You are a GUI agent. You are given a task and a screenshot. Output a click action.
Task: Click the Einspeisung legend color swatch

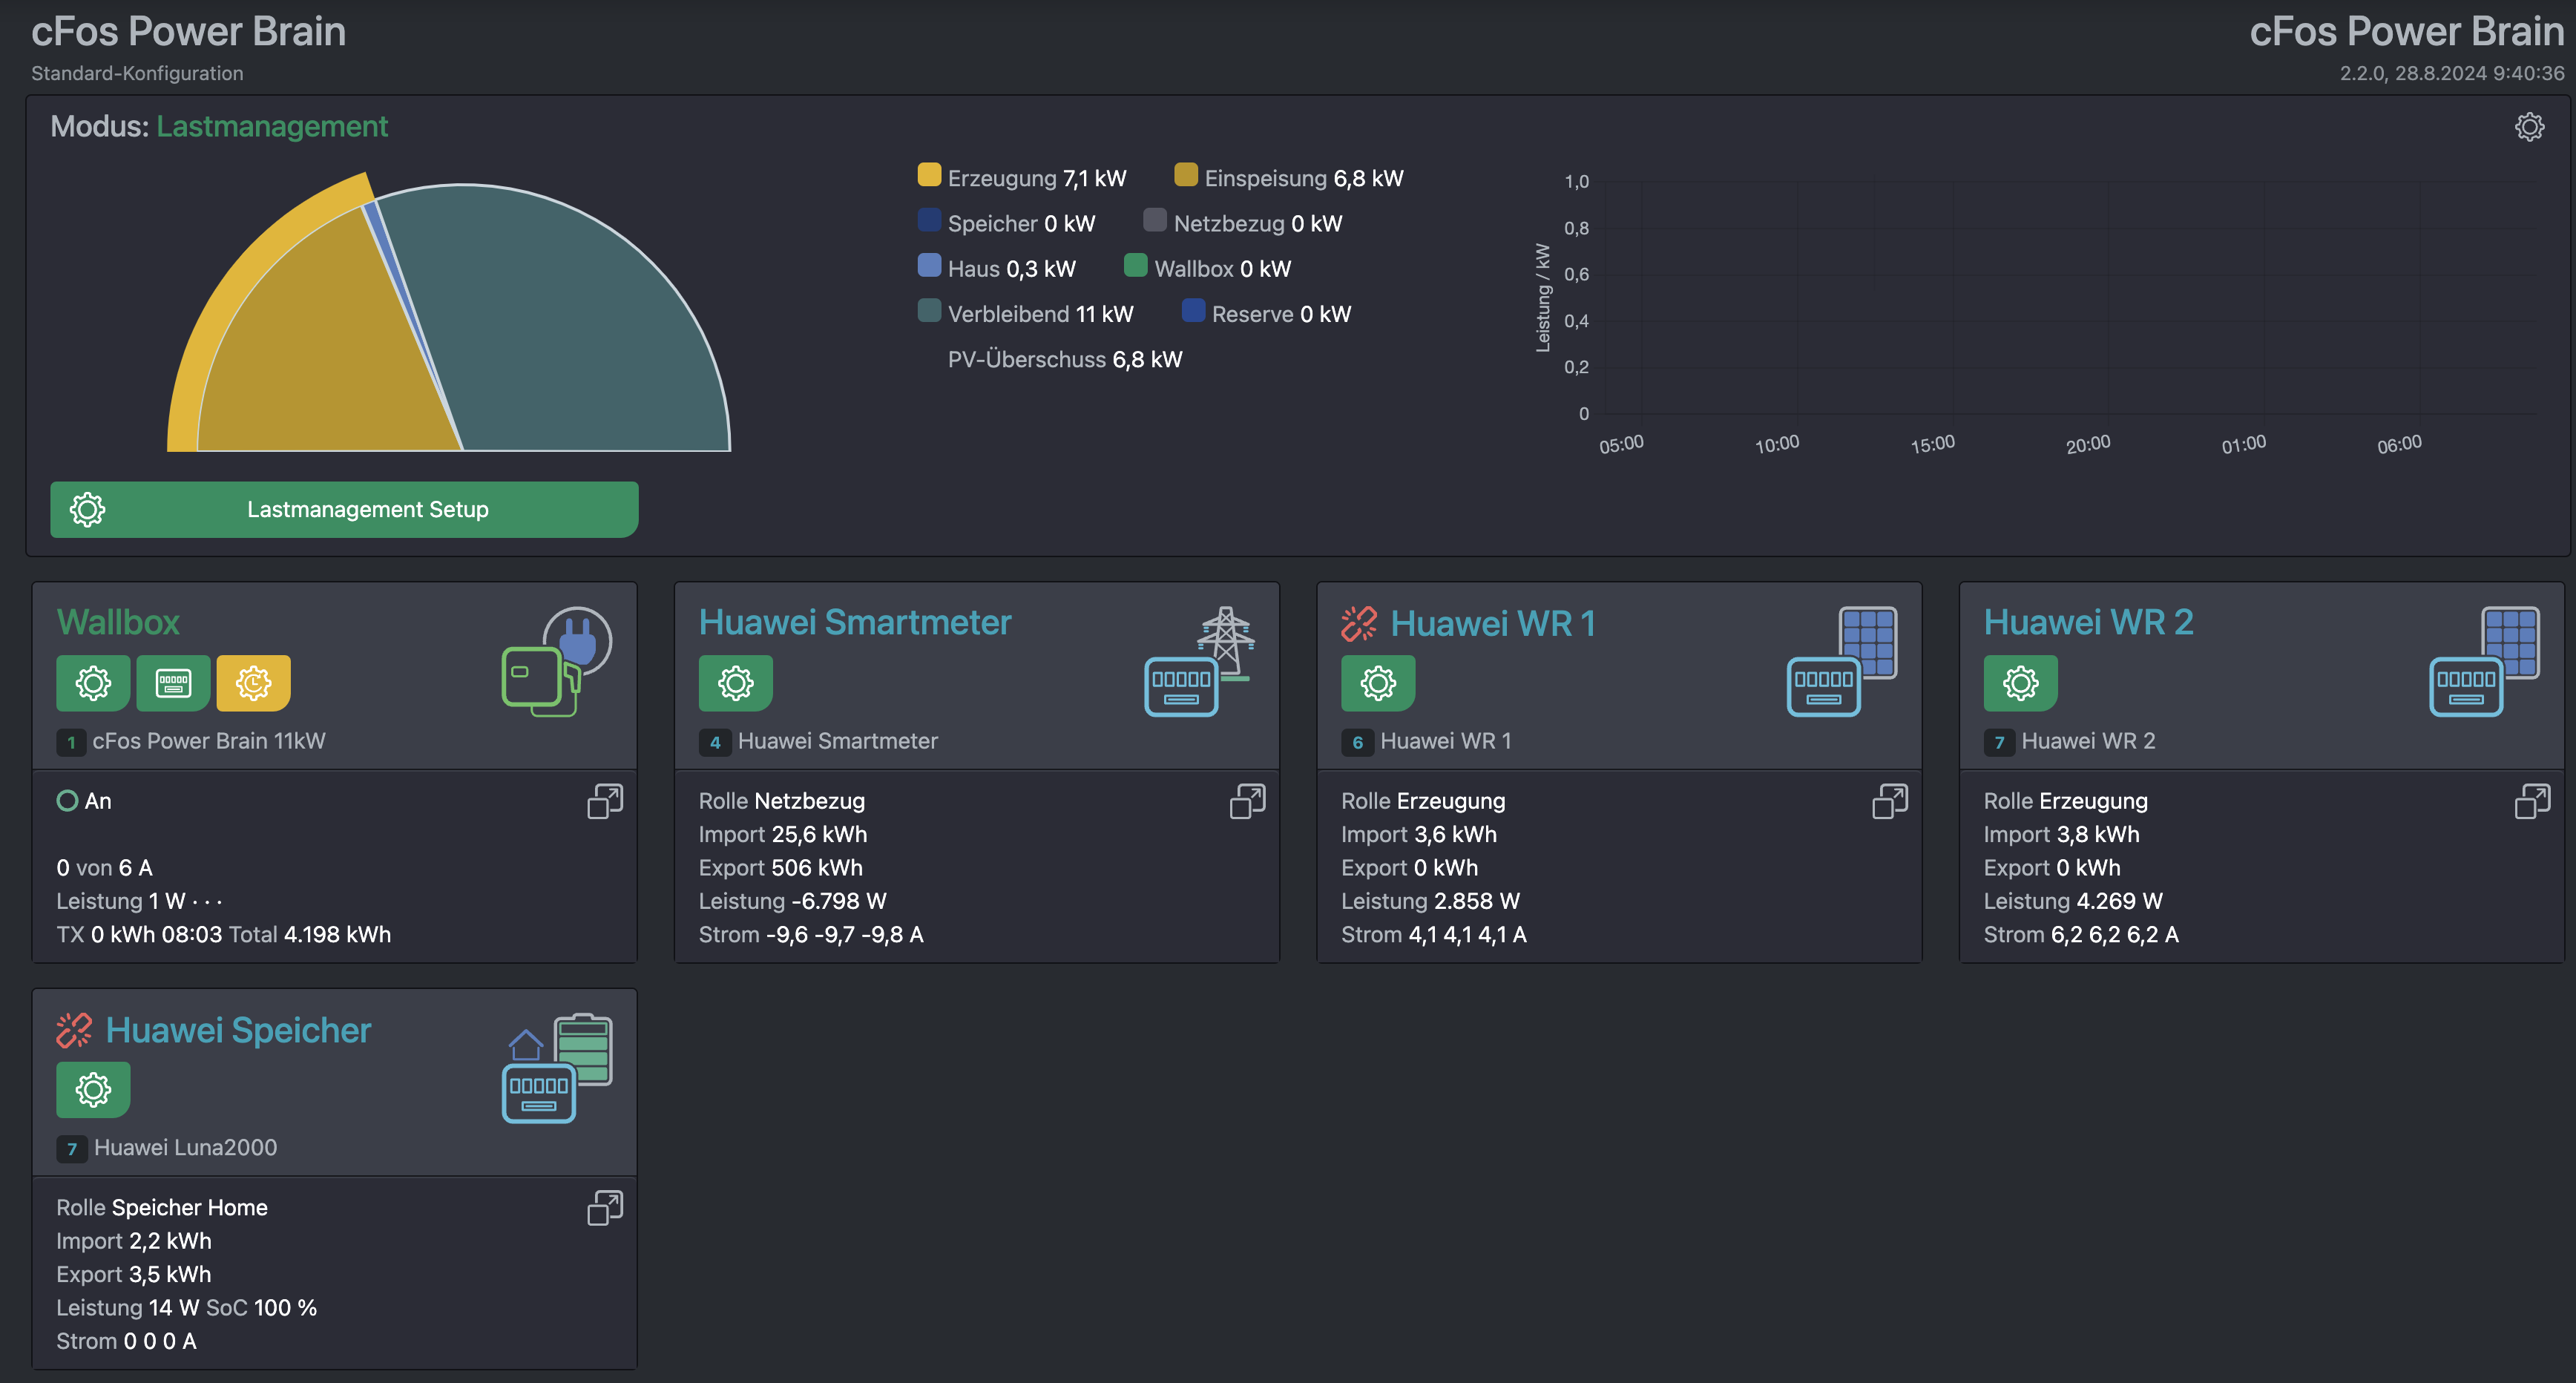click(x=1186, y=175)
